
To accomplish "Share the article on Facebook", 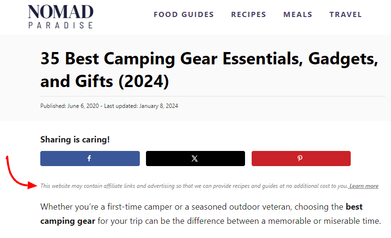I will tap(90, 159).
